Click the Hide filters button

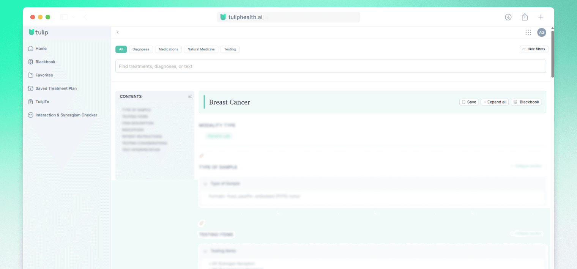coord(534,49)
